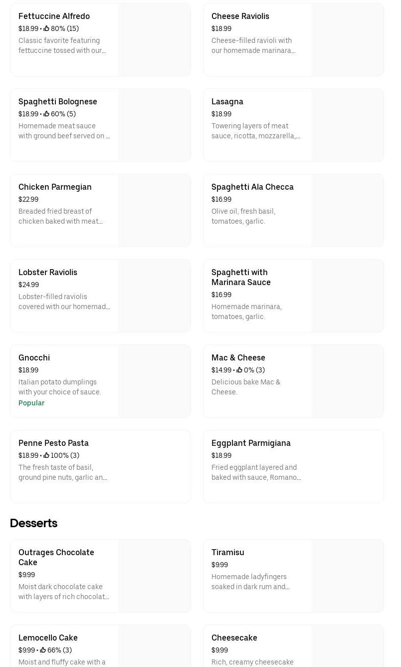Click thumbs-up icon on Fettuccine Alfredo
The height and width of the screenshot is (667, 401).
pos(46,28)
